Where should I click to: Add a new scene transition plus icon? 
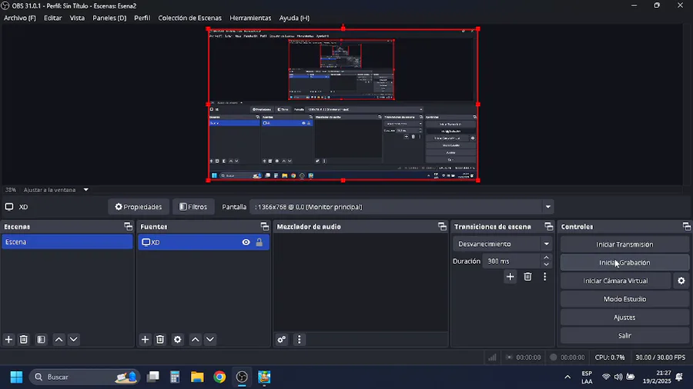(x=510, y=277)
